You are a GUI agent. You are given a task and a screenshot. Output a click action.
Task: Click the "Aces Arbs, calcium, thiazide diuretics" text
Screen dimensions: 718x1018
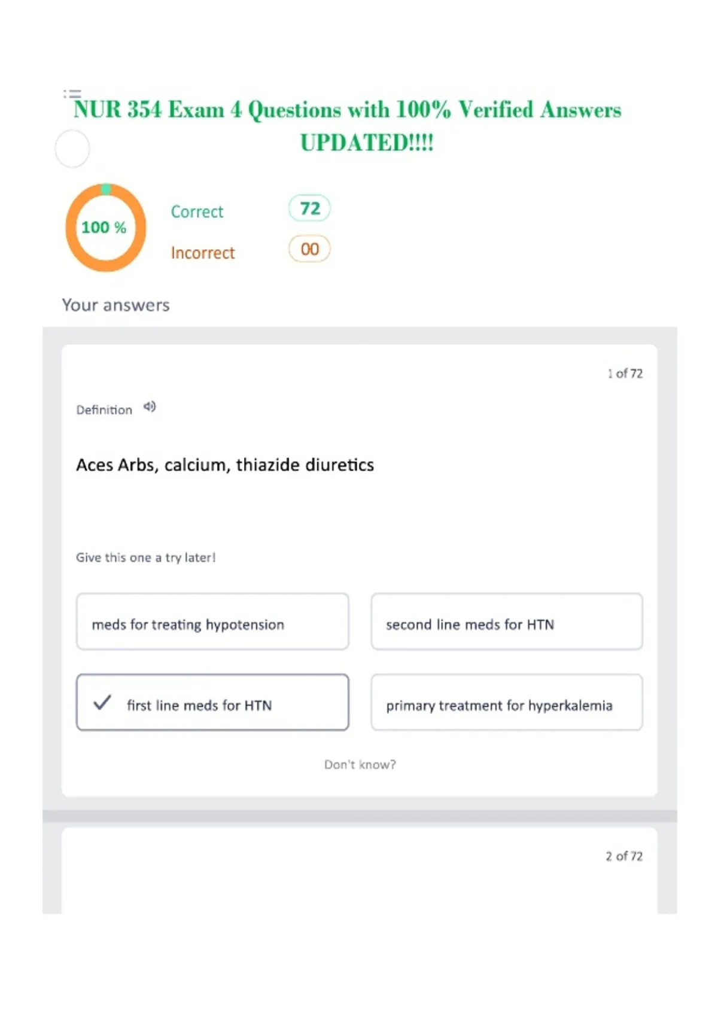coord(225,465)
